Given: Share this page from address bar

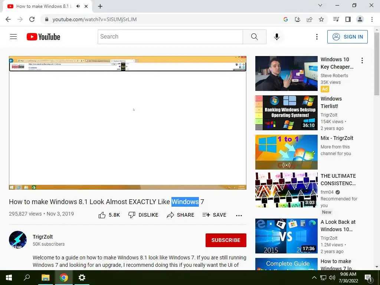Looking at the screenshot, I should tap(309, 19).
